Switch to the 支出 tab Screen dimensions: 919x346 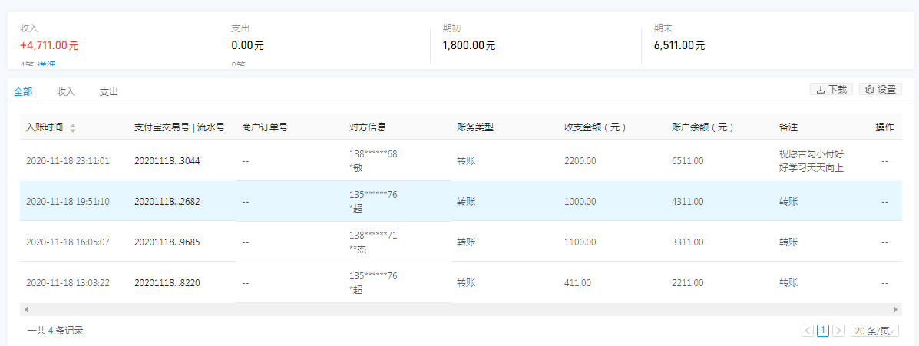pos(108,92)
